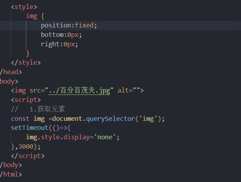The width and height of the screenshot is (241, 182).
Task: Click the img.style.display='none'; statement
Action: 73,137
